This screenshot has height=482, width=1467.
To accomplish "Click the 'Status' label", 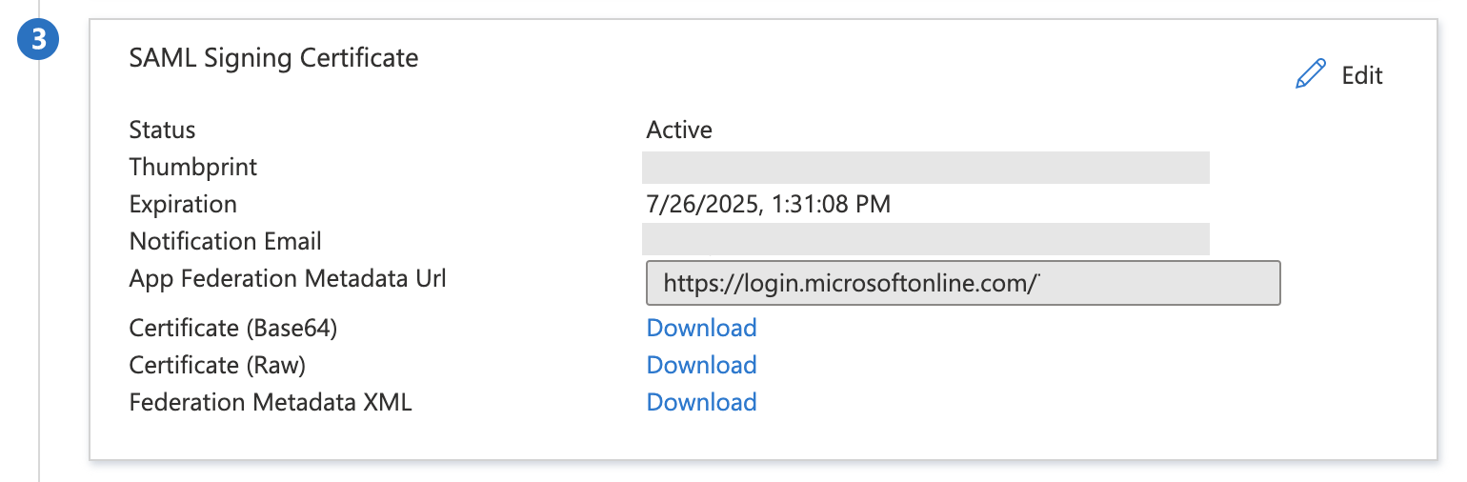I will click(162, 130).
